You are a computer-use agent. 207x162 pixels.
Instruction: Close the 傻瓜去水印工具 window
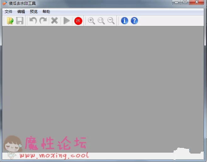198,2
